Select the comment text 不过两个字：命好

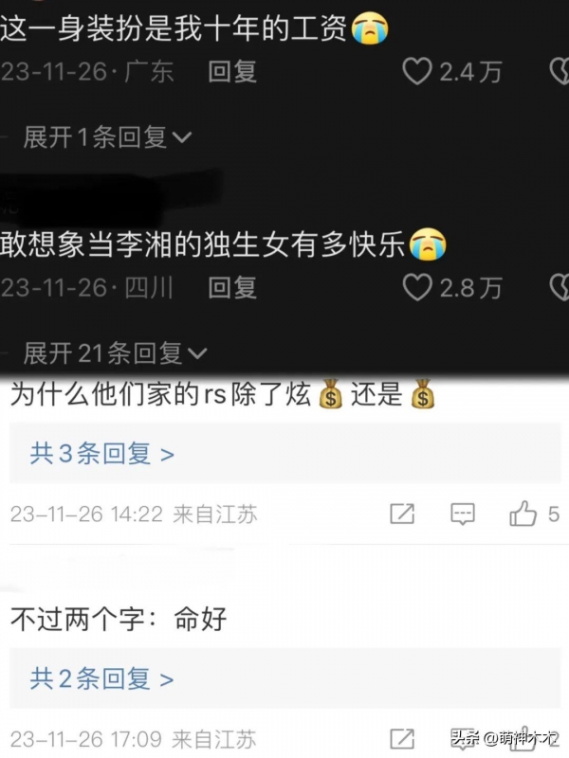(119, 619)
